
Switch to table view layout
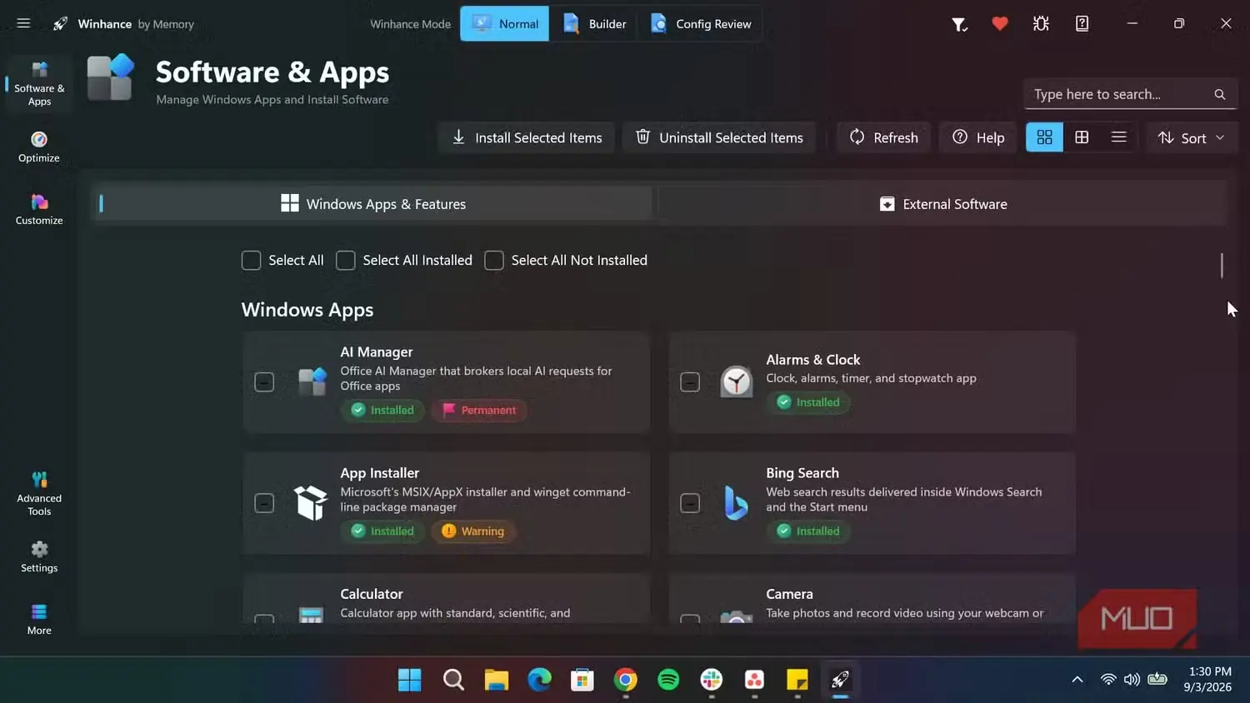1082,137
